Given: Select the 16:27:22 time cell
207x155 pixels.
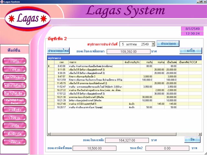Looking at the screenshot, I should click(x=61, y=90).
